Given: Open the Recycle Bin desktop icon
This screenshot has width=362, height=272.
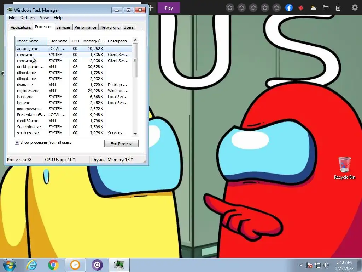Looking at the screenshot, I should click(344, 168).
